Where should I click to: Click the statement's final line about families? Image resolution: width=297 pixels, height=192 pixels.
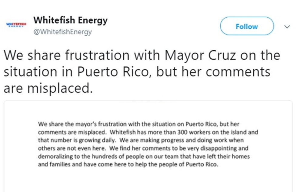(128, 165)
